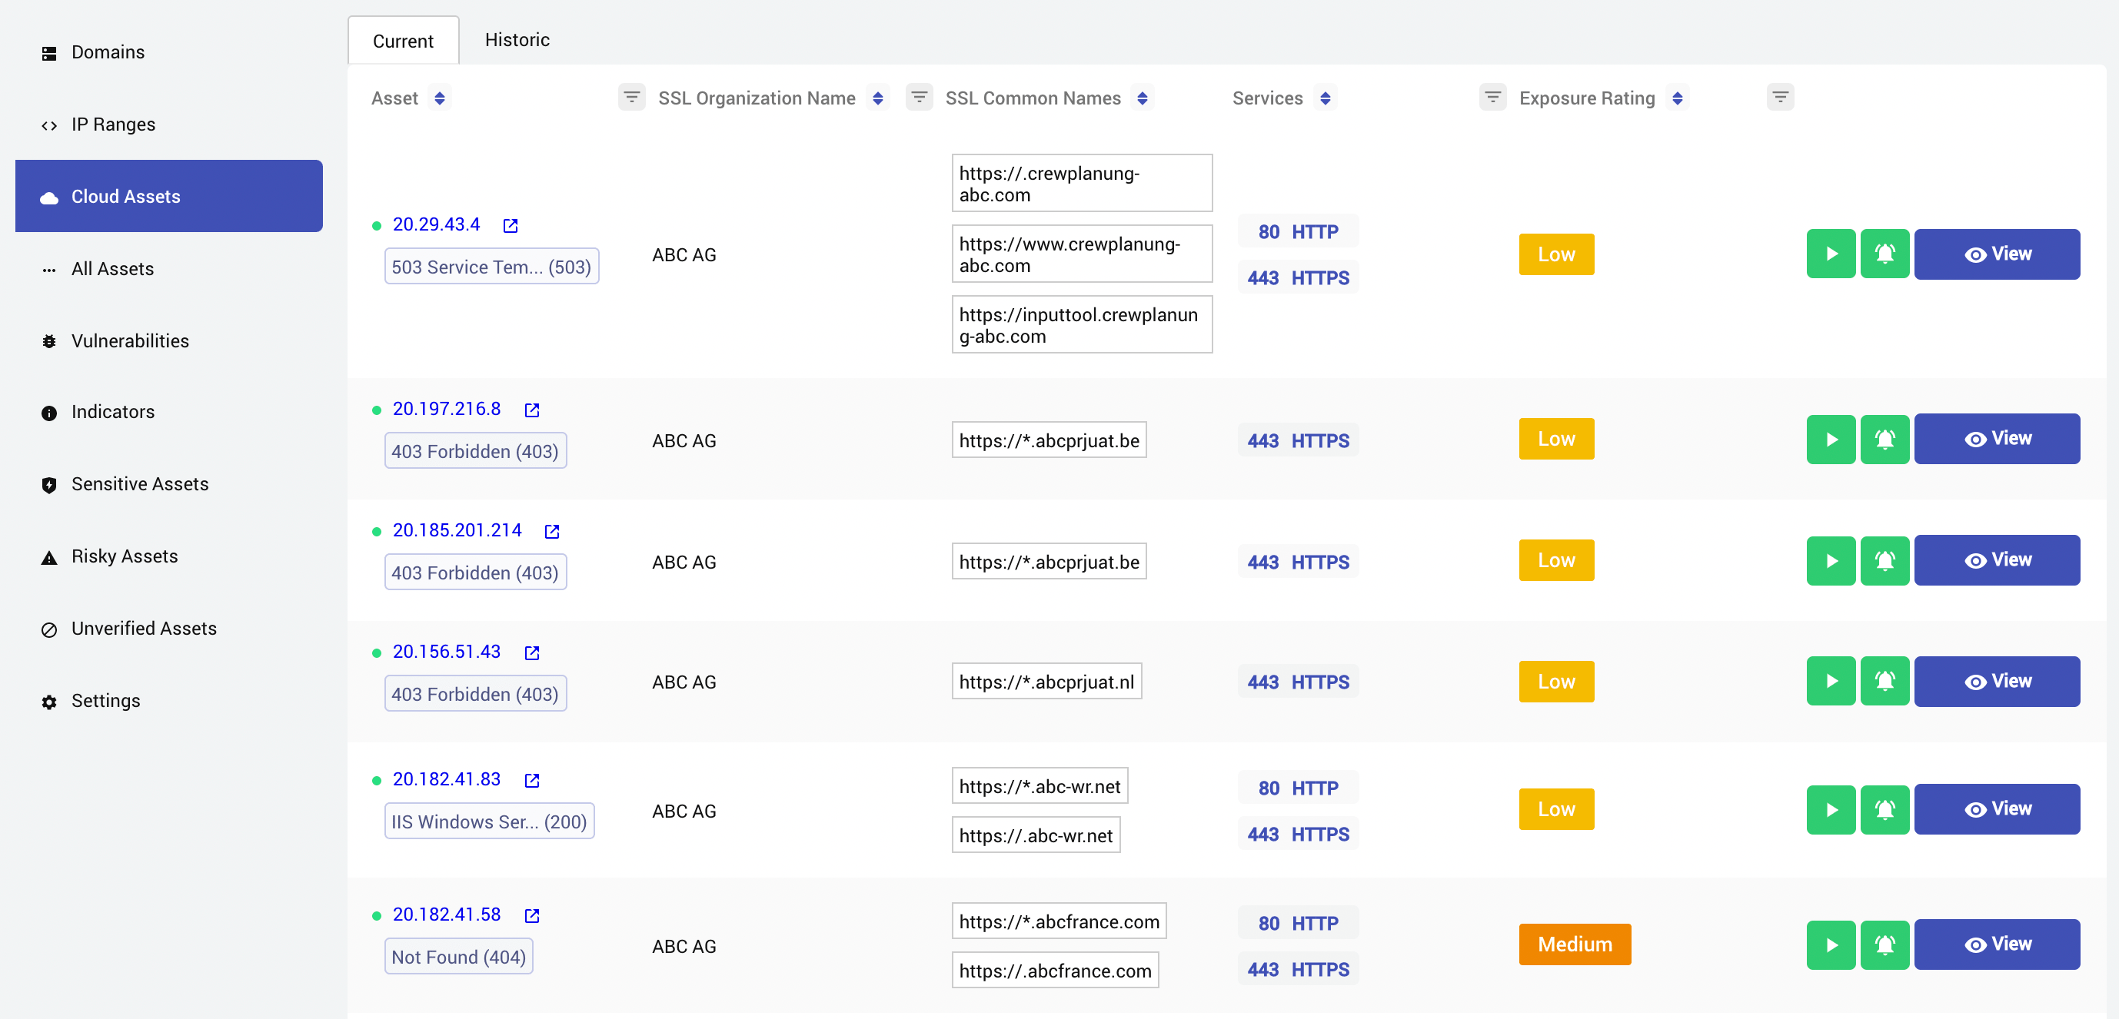
Task: Open external link icon beside 20.182.41.58
Action: (x=531, y=915)
